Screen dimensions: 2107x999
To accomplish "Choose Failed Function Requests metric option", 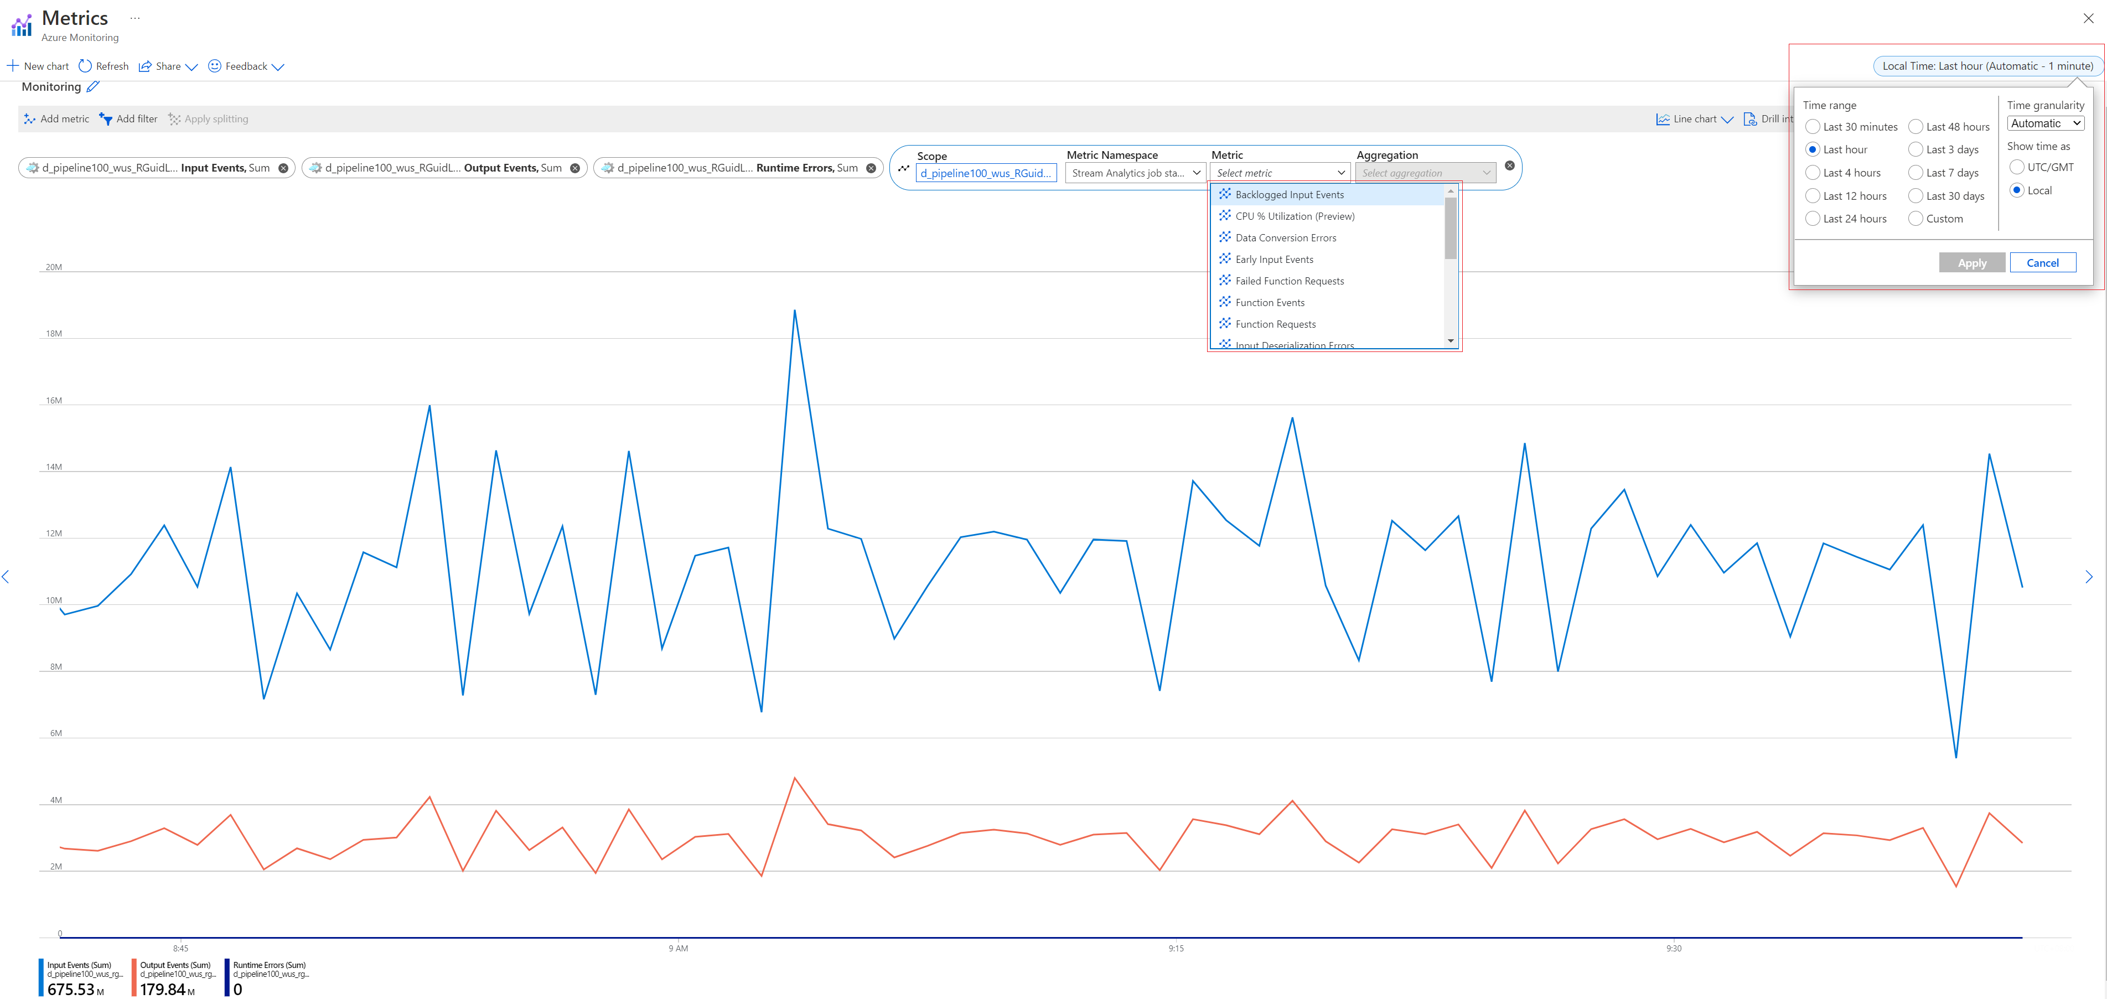I will pyautogui.click(x=1289, y=281).
